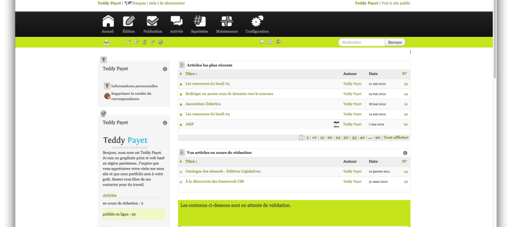This screenshot has height=227, width=512.
Task: Expand info icon for articles en cours de rédaction
Action: [x=405, y=153]
